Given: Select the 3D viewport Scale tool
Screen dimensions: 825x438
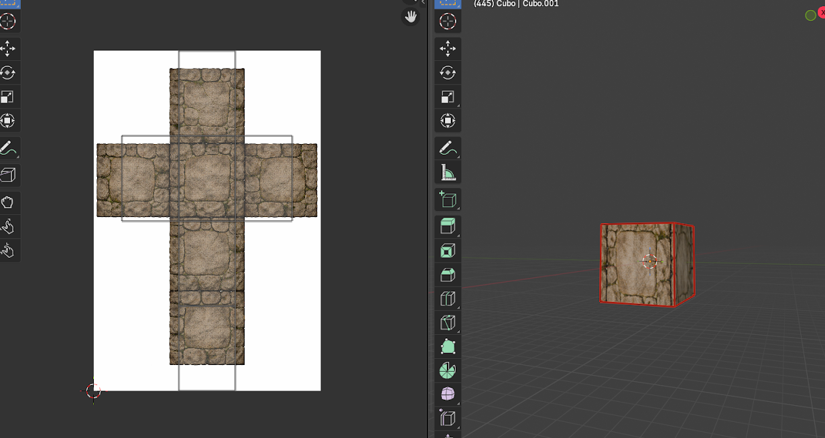Looking at the screenshot, I should click(x=448, y=97).
